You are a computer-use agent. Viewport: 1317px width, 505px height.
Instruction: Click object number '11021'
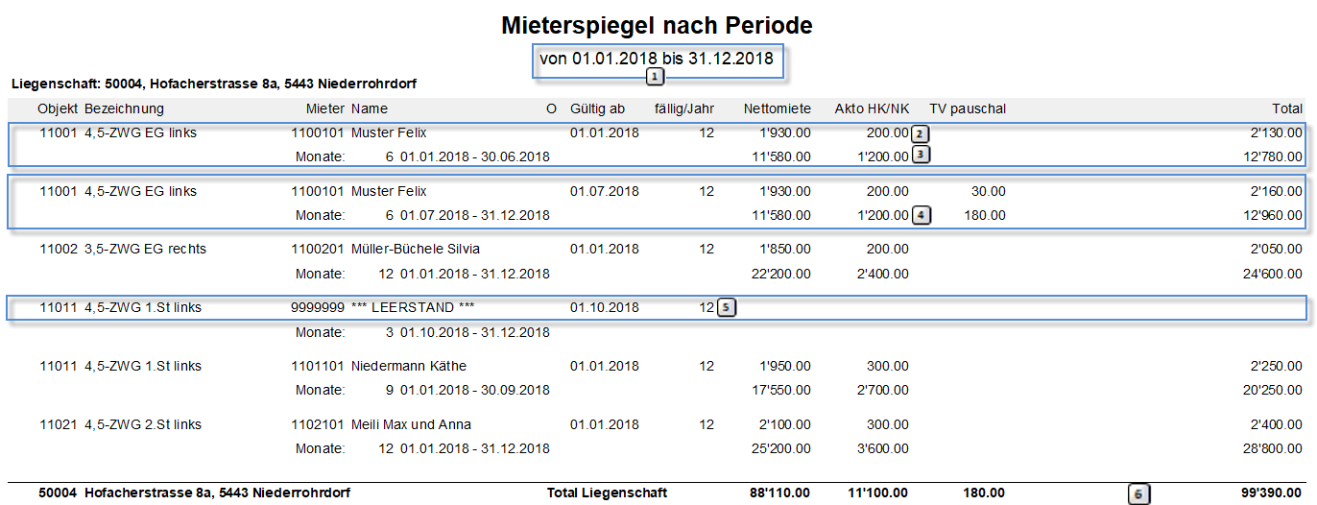[x=59, y=424]
